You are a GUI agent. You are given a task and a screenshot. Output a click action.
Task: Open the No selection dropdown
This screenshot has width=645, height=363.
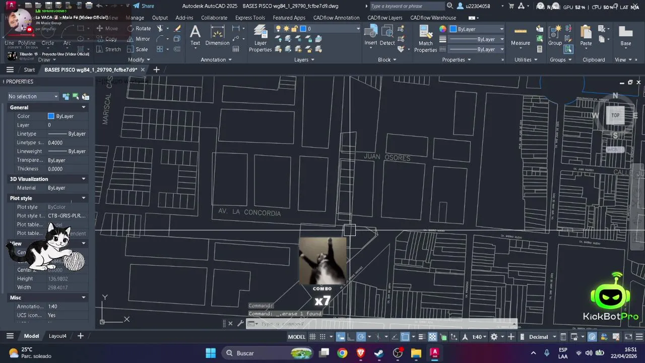(x=33, y=96)
